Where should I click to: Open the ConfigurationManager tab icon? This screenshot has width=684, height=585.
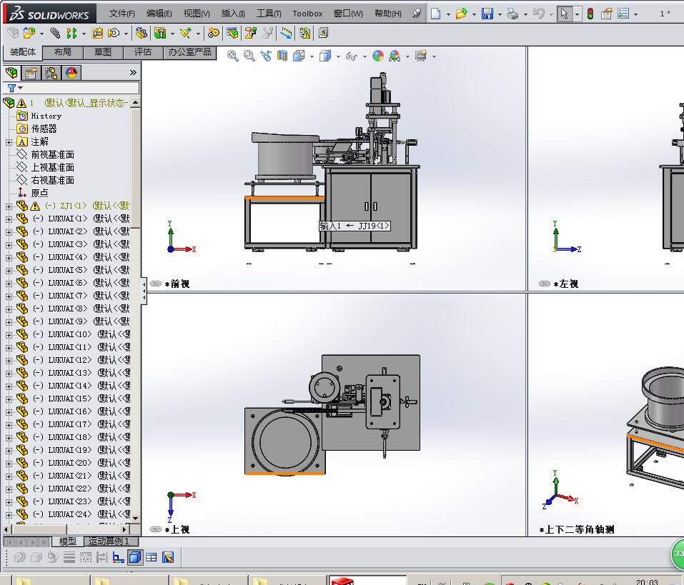(x=51, y=73)
